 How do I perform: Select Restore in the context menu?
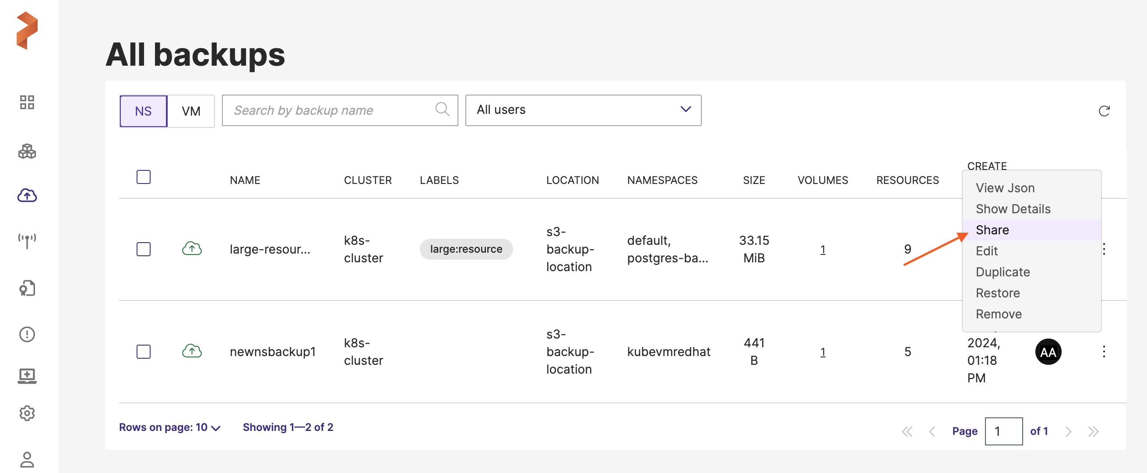(997, 293)
